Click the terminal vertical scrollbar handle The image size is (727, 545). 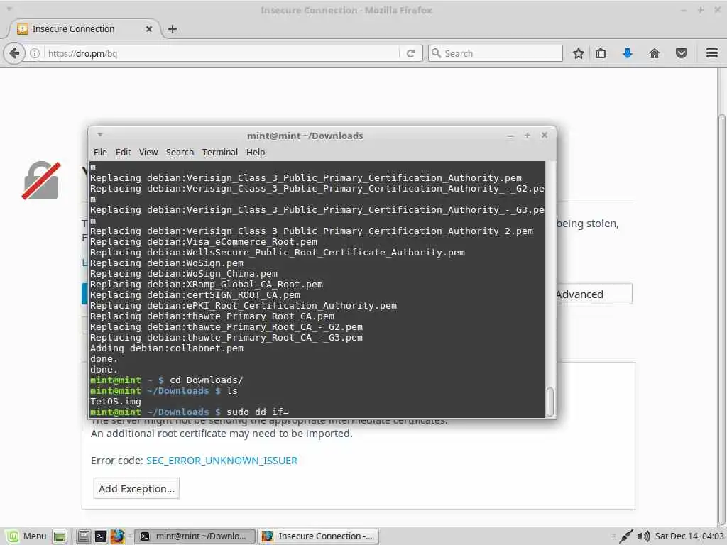pos(550,402)
